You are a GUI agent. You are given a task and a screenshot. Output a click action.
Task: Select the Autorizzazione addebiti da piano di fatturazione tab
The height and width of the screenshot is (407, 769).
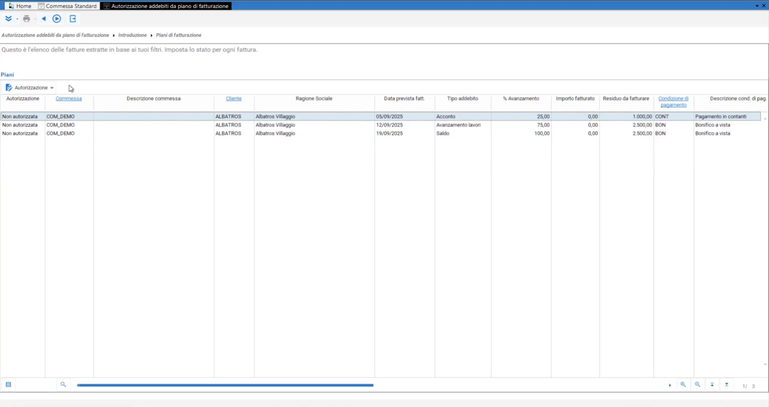point(166,6)
